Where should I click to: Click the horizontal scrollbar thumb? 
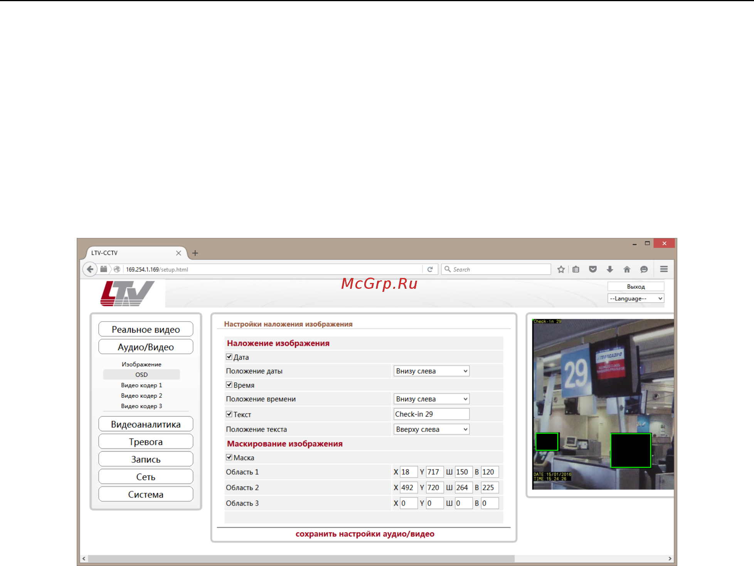pyautogui.click(x=301, y=558)
